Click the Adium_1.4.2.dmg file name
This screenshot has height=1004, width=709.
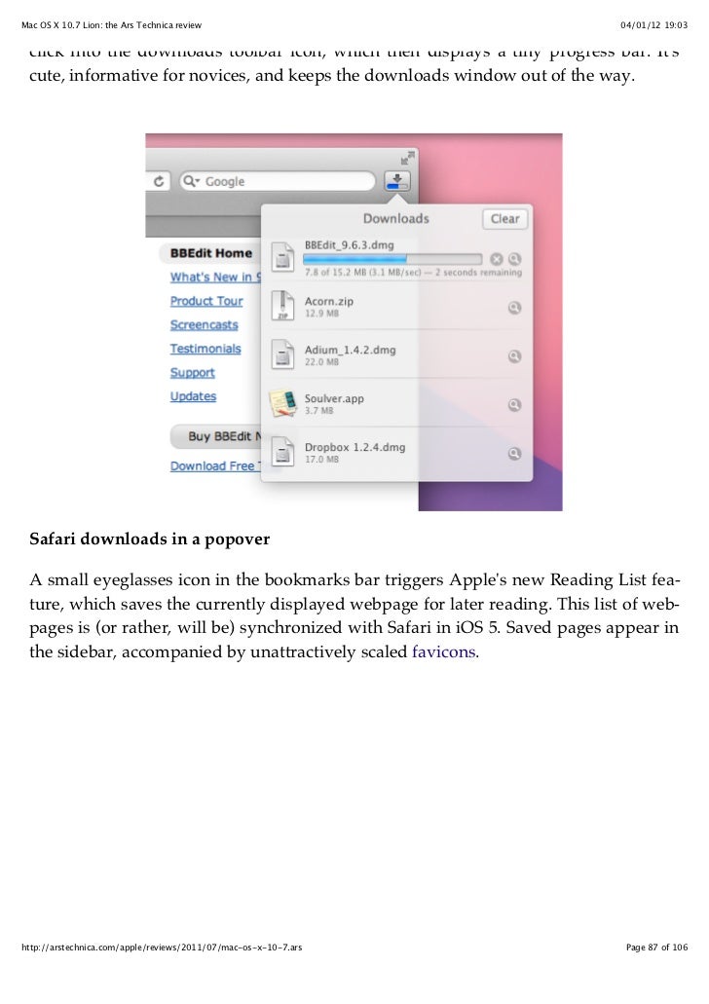350,350
